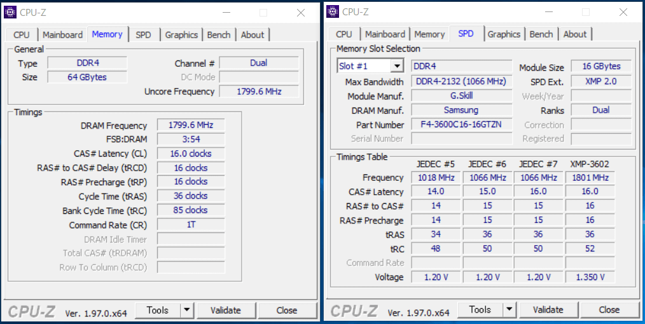Open the CPU tab in the right window

click(344, 34)
